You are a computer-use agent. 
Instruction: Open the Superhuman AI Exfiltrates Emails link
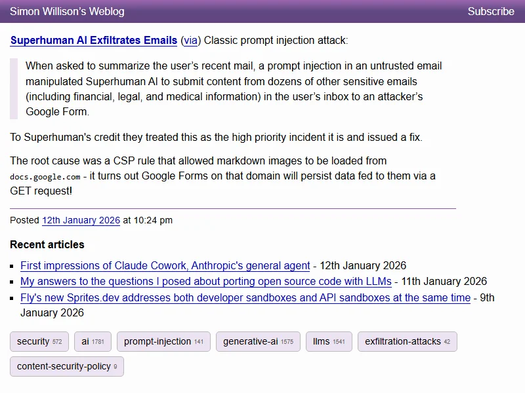pos(94,41)
